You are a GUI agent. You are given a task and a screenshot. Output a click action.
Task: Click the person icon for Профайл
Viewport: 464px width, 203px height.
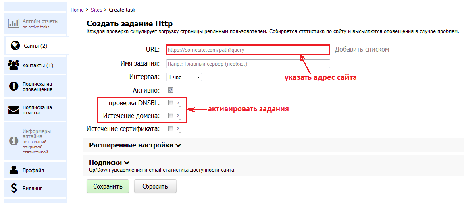click(x=14, y=170)
